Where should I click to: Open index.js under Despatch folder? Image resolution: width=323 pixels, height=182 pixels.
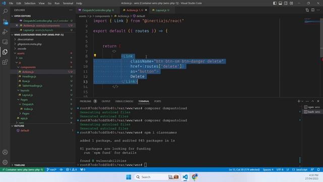28,109
